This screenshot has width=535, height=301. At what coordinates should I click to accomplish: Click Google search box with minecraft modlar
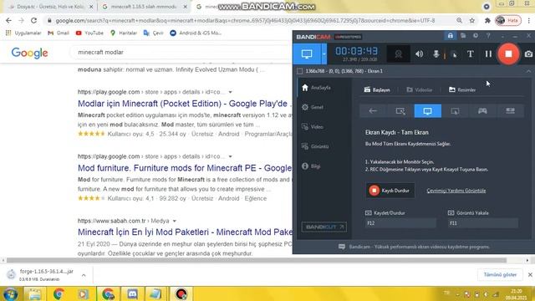(x=181, y=52)
